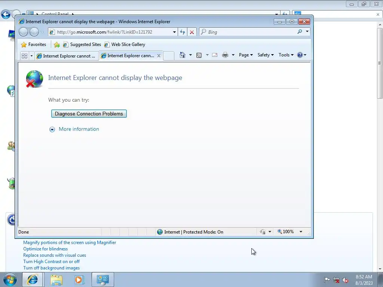Open Recent Pages dropdown arrow
Viewport: 383px width, 287px height.
(x=43, y=32)
